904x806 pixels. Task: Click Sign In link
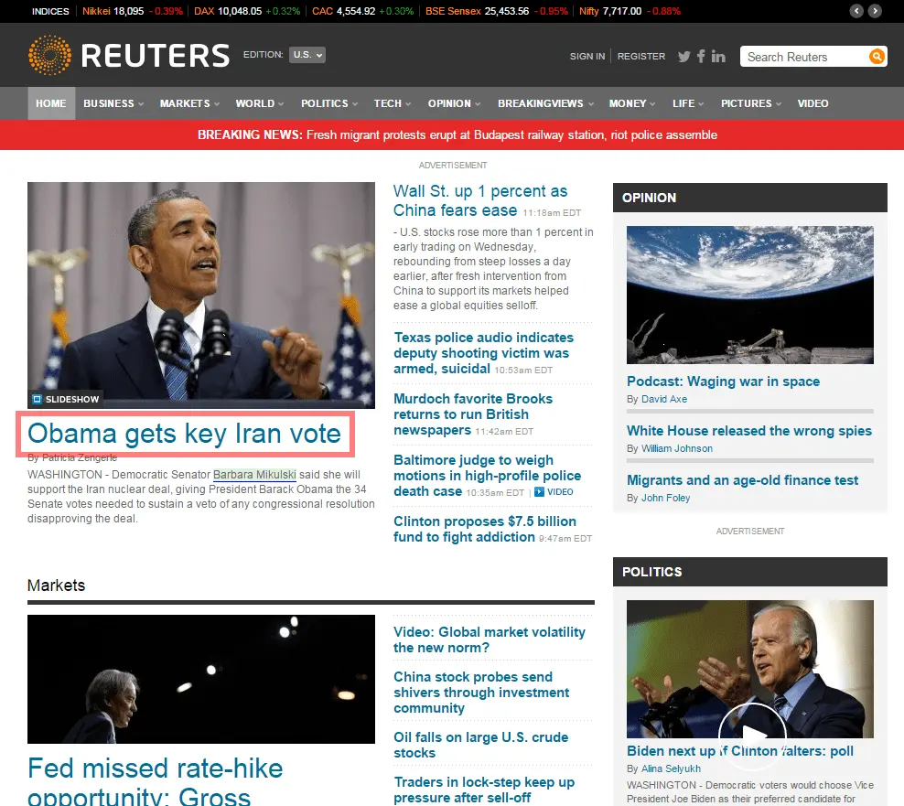[x=587, y=57]
